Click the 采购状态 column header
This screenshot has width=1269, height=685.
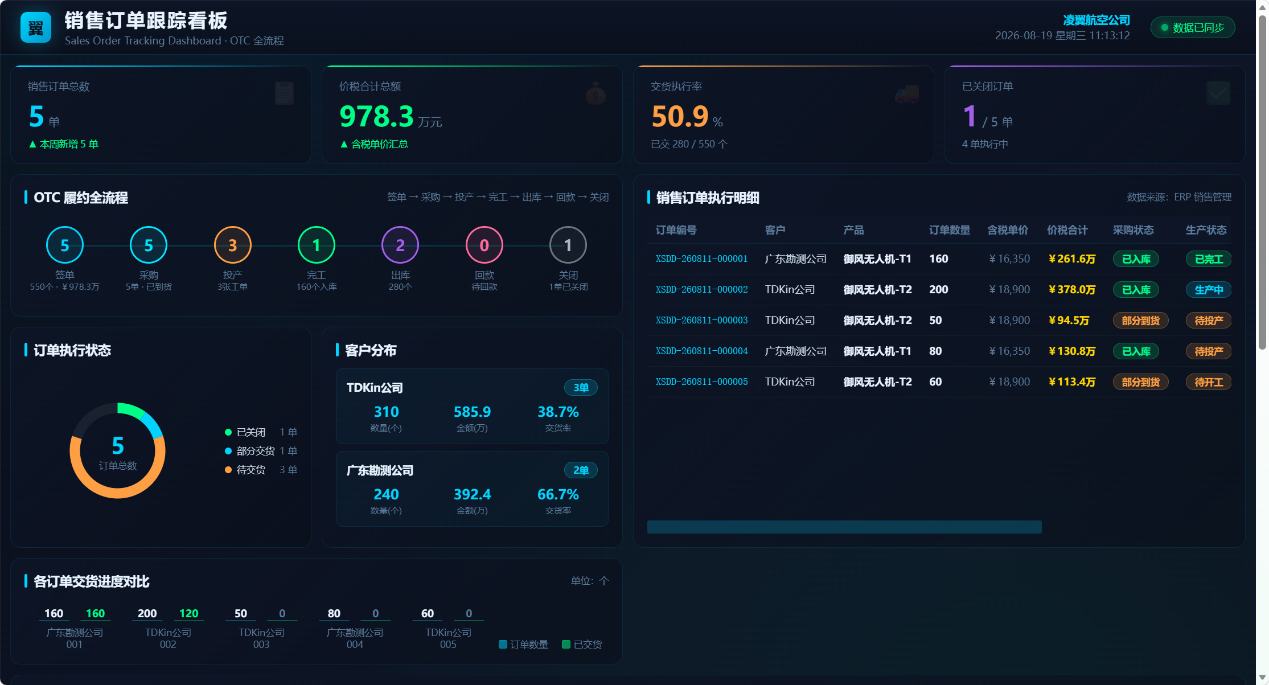(x=1134, y=230)
